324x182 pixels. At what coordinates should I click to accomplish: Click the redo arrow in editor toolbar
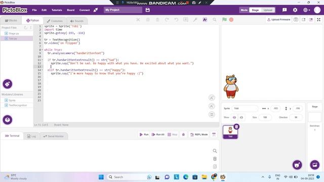pos(167,20)
